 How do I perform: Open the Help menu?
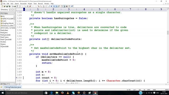[52, 4]
